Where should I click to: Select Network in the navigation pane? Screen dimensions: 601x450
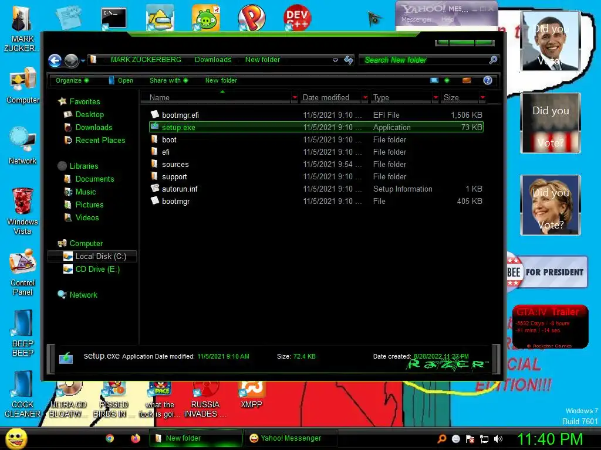point(77,295)
